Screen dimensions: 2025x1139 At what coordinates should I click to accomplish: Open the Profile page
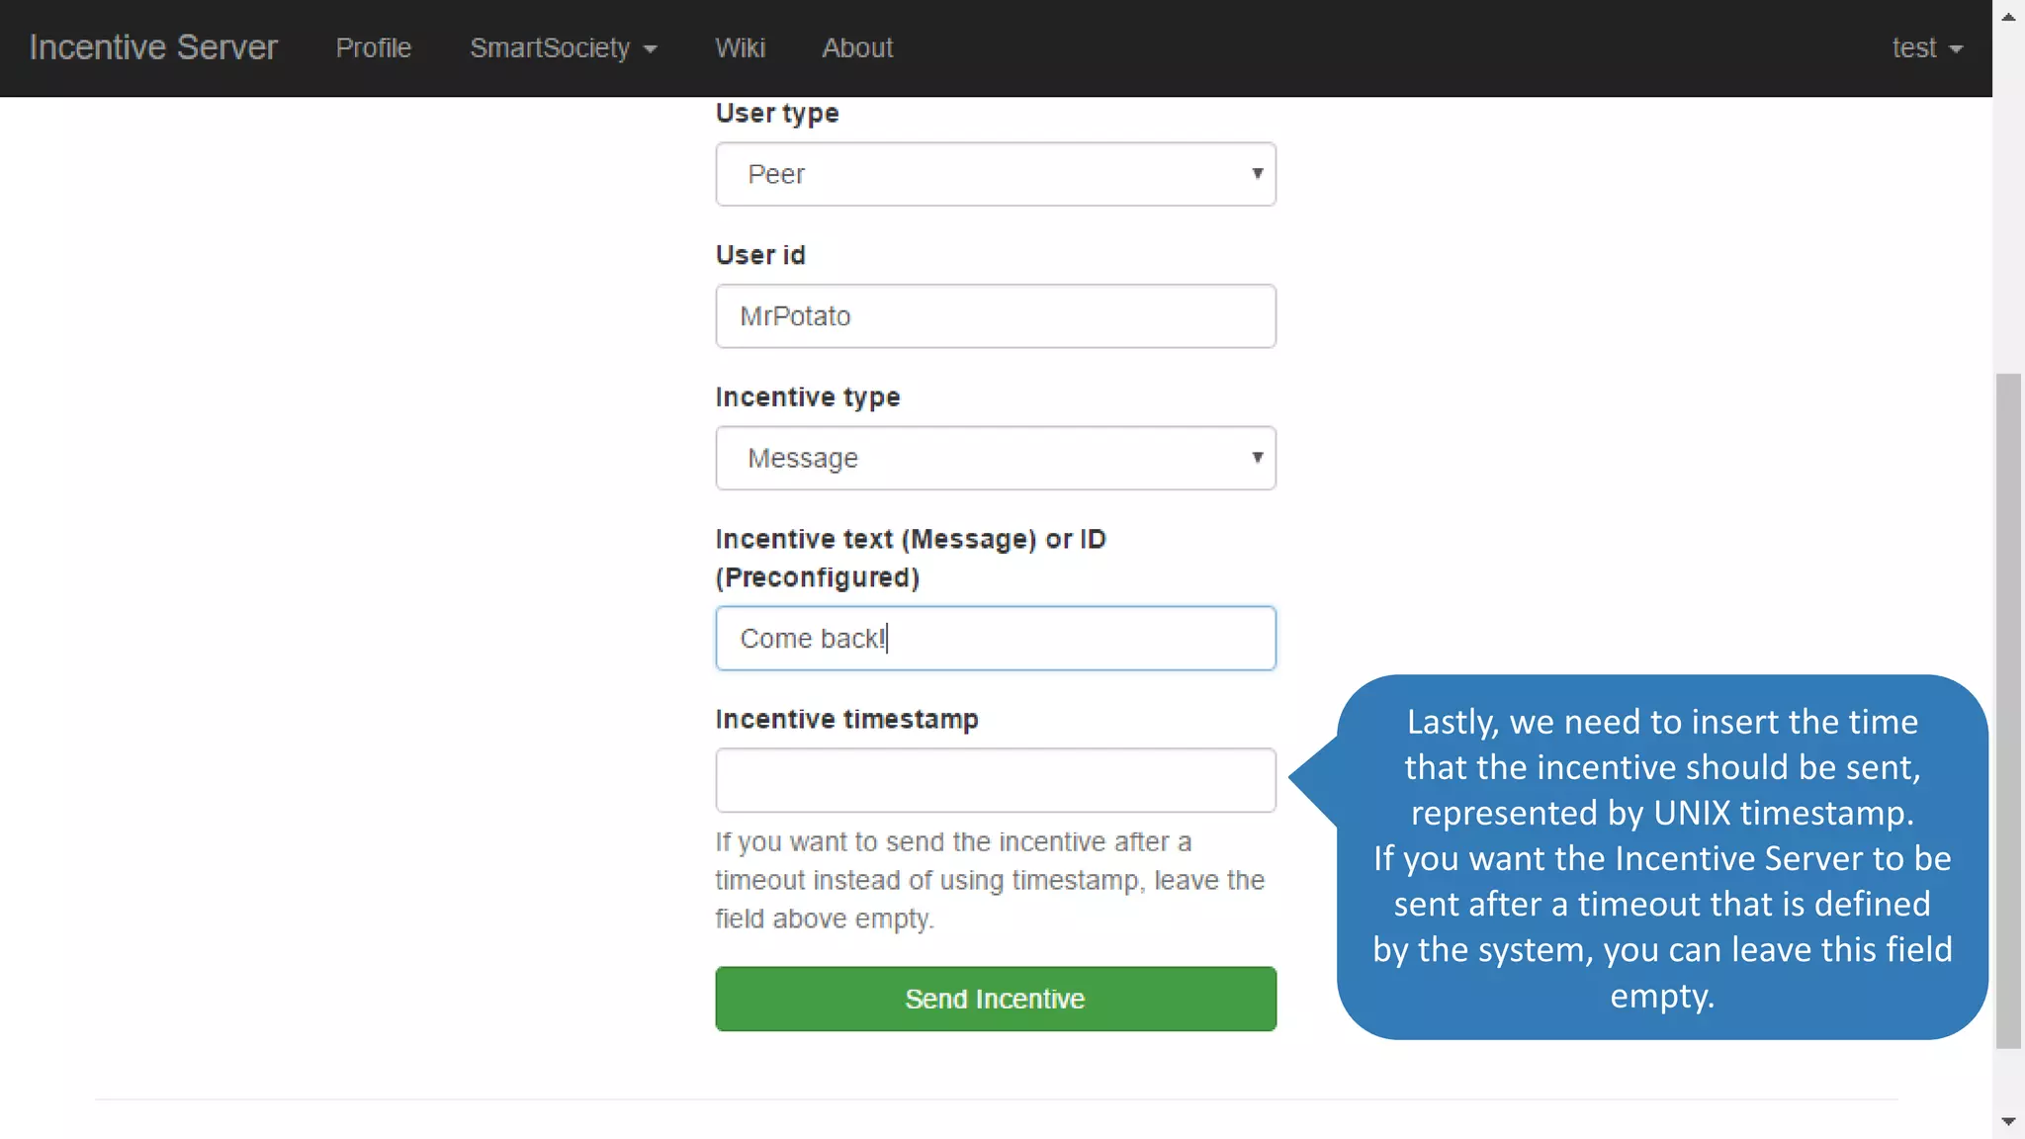click(x=373, y=47)
